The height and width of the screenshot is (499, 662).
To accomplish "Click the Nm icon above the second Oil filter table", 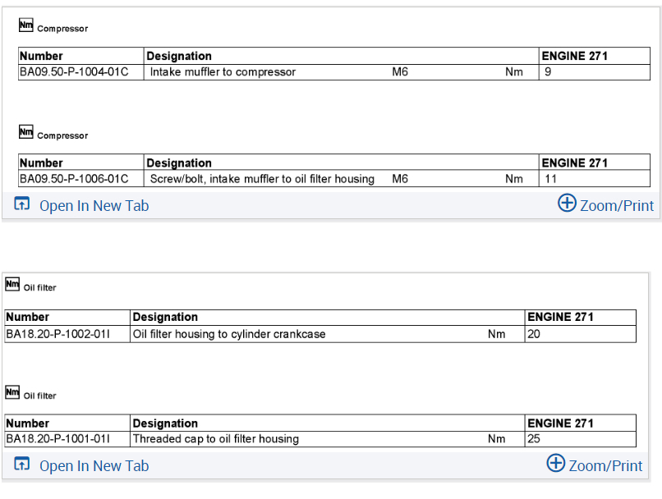I will pos(12,392).
